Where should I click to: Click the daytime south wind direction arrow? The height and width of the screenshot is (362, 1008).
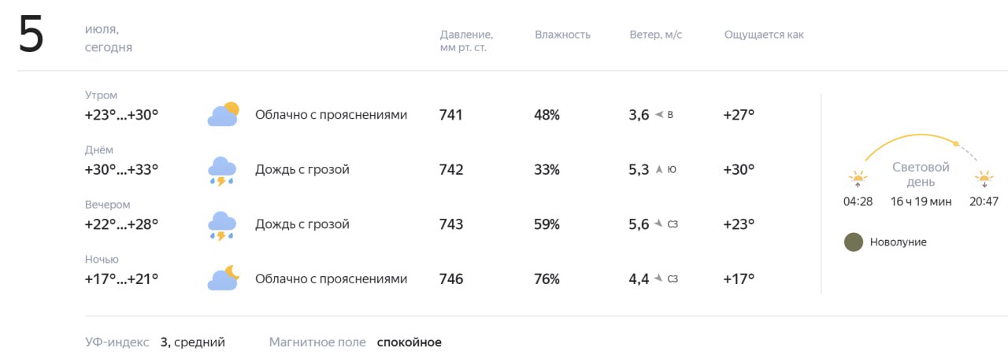click(x=660, y=169)
